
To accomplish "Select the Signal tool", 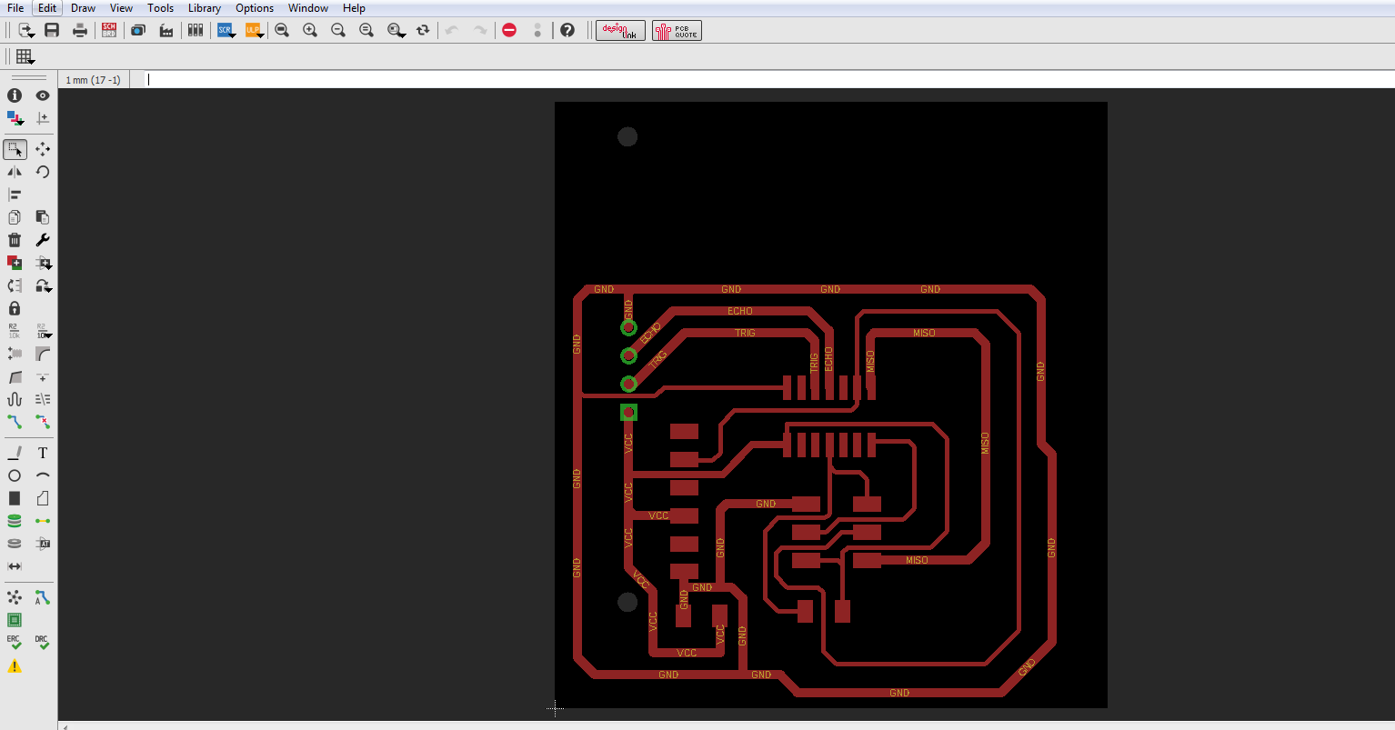I will click(43, 521).
